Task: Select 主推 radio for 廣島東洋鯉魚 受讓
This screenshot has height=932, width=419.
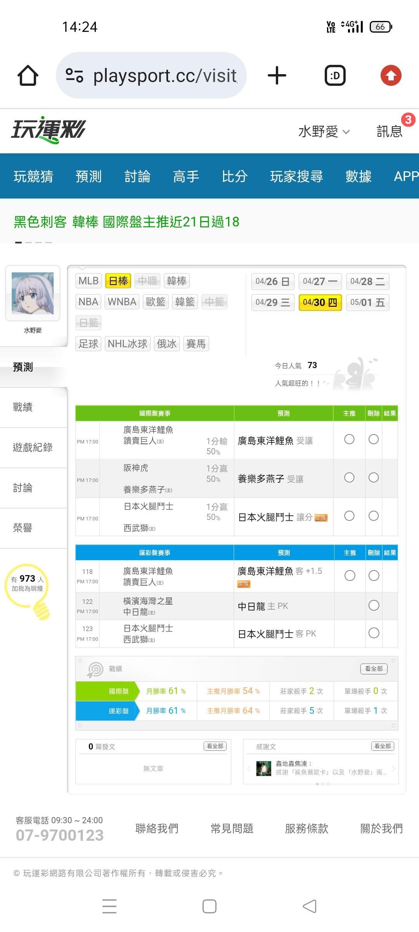Action: [x=349, y=439]
